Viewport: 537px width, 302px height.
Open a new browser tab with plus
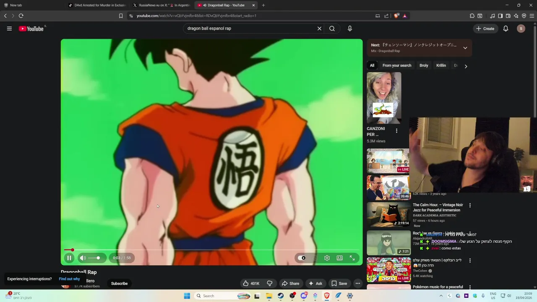tap(263, 5)
